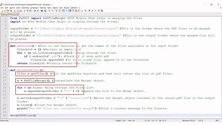Screen dimensions: 222x125
Task: Click the Save All toolbar icon
Action: pos(11,11)
